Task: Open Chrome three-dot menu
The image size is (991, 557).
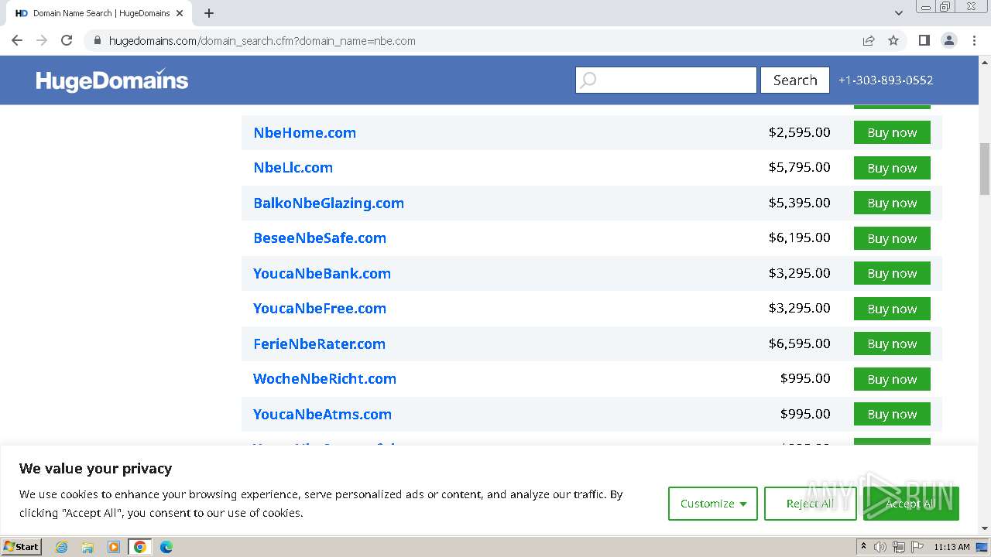Action: point(974,40)
